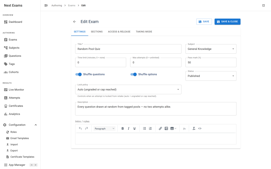271x169 pixels.
Task: Open the insert table dropdown
Action: click(x=173, y=128)
